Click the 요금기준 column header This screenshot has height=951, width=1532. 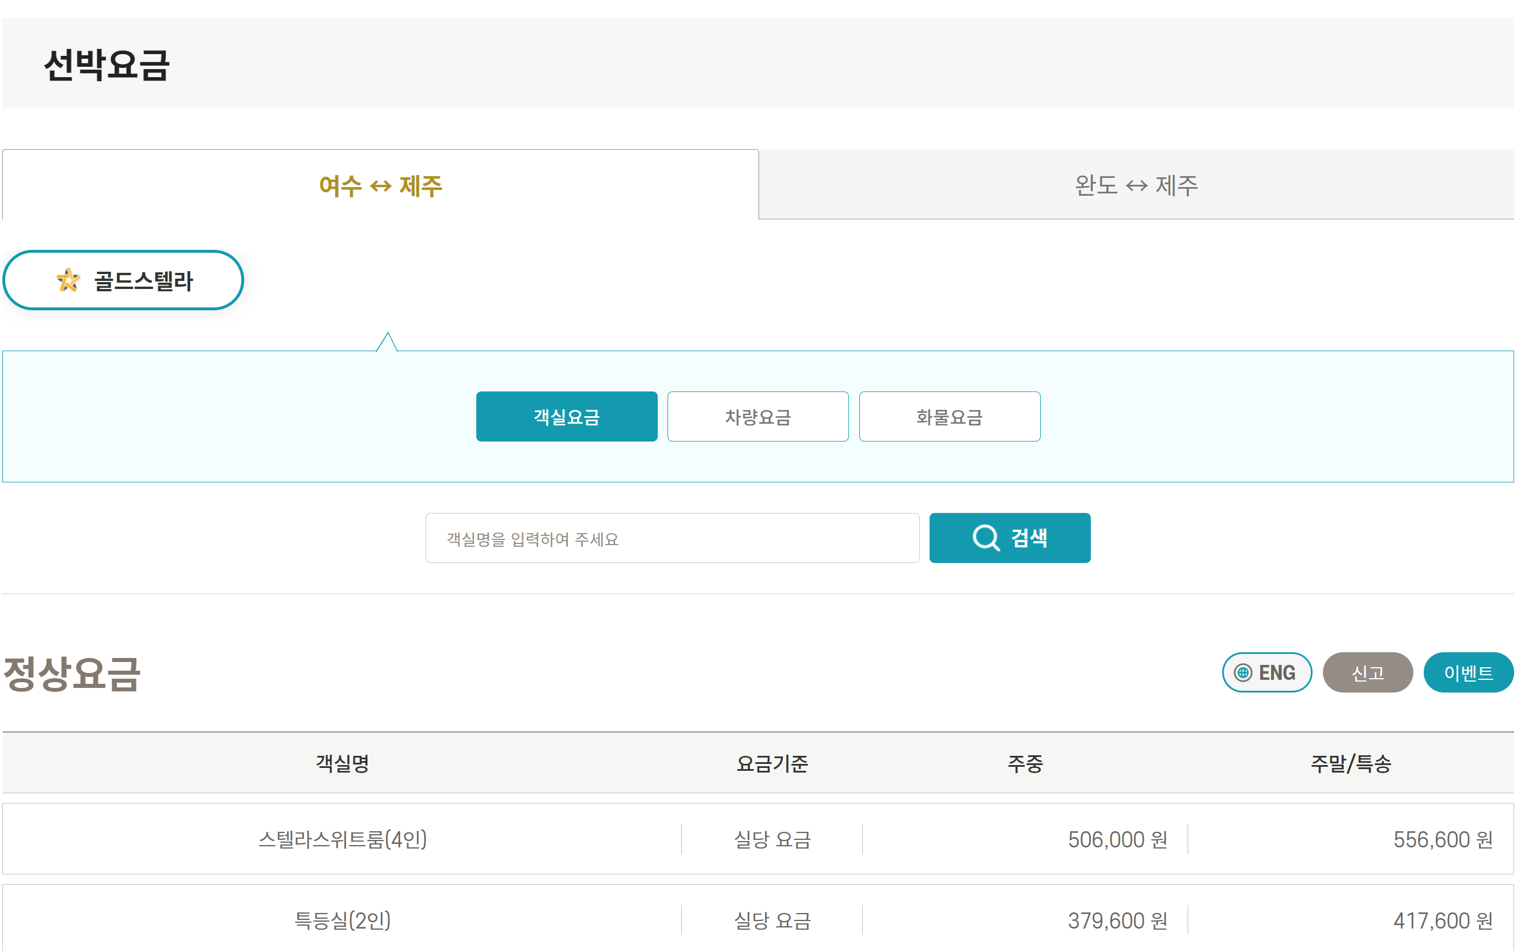click(x=772, y=763)
